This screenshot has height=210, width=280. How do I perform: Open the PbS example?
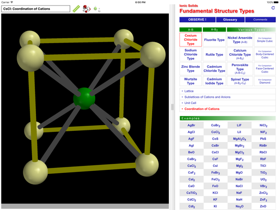[x=263, y=139]
